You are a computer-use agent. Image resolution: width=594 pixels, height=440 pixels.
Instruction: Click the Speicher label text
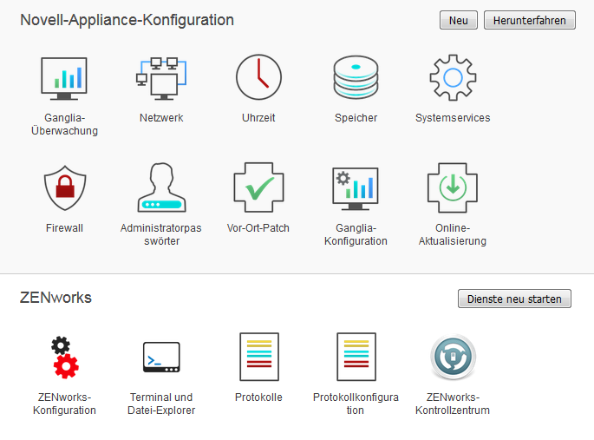point(356,118)
